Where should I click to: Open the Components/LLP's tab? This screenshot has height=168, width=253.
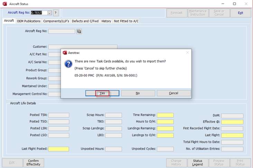(x=56, y=21)
